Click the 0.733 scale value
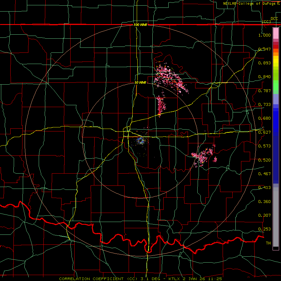Screen dimensions: 281x281 264,105
